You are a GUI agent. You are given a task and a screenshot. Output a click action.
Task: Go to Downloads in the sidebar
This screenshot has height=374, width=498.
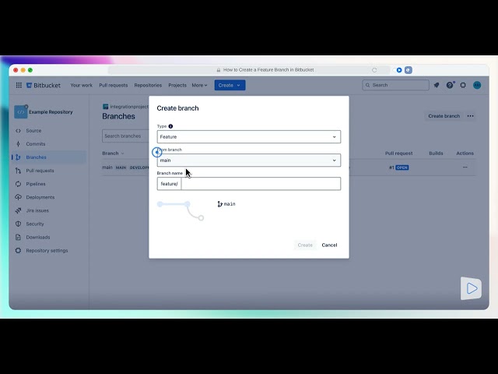(x=38, y=237)
